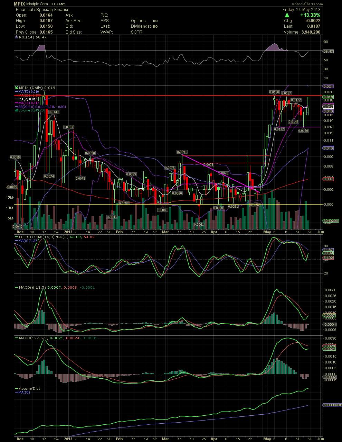Click the 0.0190 price high label
The width and height of the screenshot is (342, 442).
click(x=274, y=92)
